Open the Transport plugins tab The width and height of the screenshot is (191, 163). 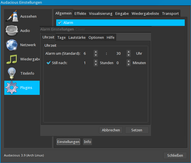coord(170,13)
